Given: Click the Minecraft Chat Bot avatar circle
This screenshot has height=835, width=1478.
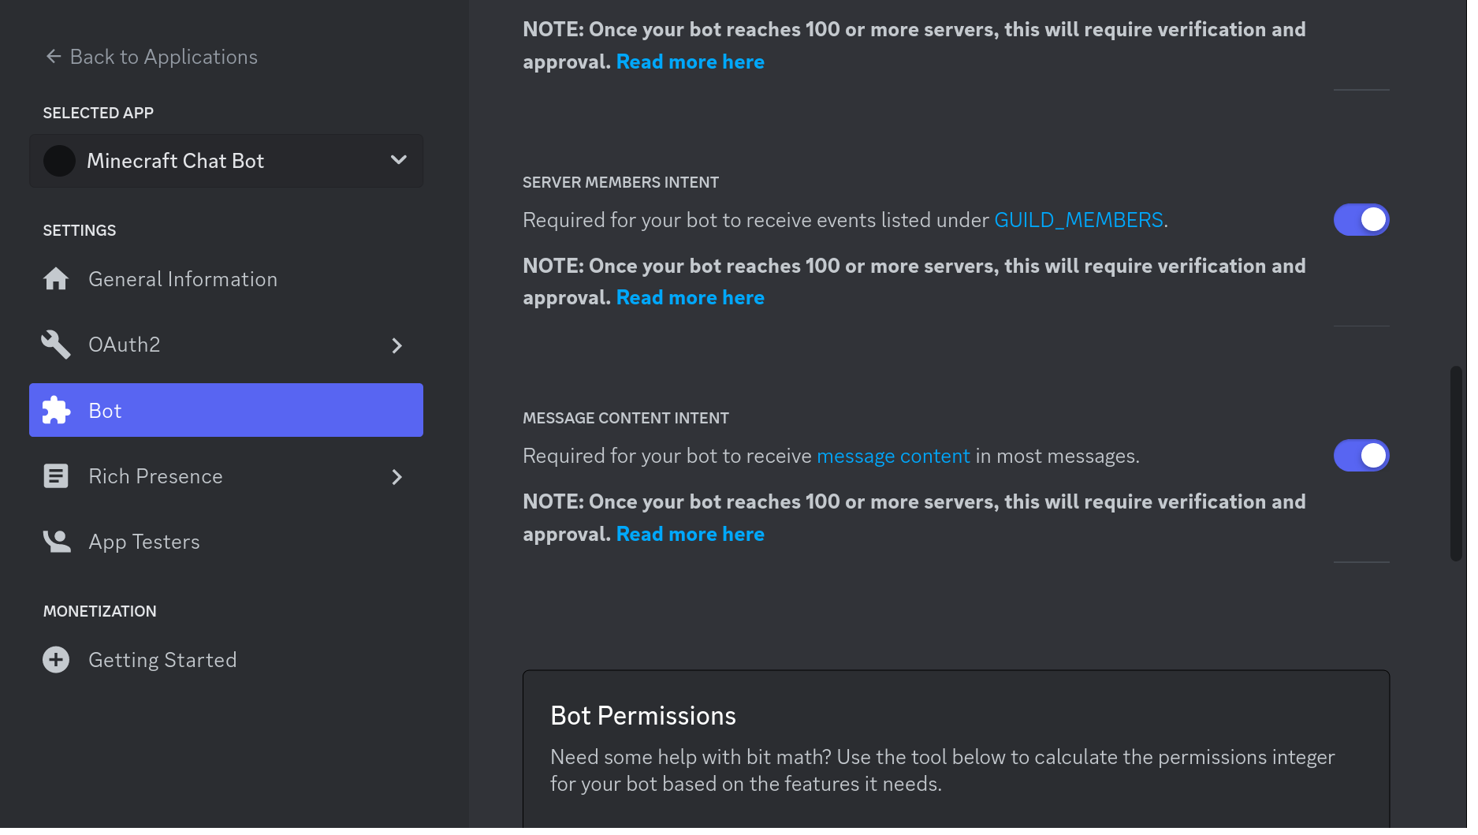Looking at the screenshot, I should click(x=59, y=160).
